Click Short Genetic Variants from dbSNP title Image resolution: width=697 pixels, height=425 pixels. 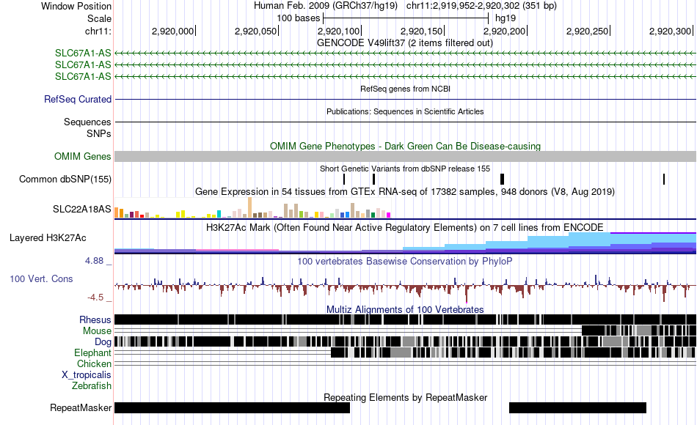pos(404,169)
